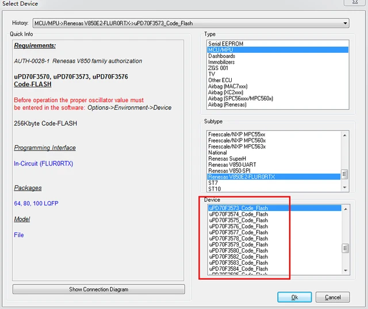Select uPD70F3582_Code_Flash device
Viewport: 368px width, 309px height.
(275, 257)
